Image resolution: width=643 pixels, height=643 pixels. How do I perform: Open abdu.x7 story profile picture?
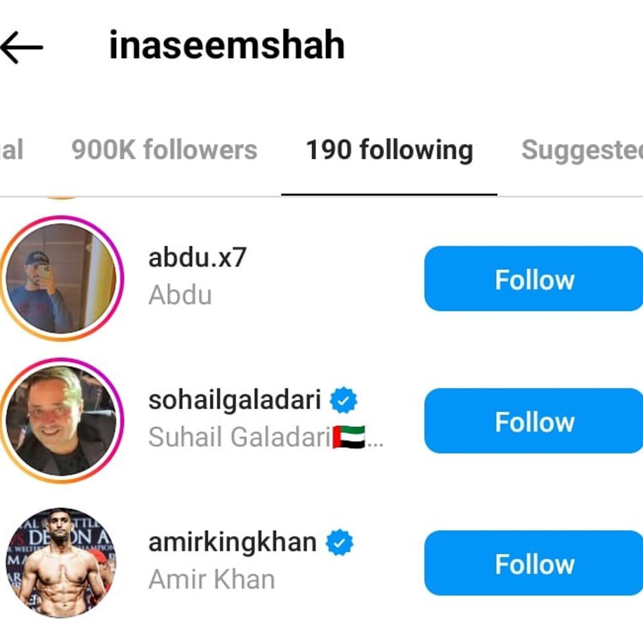pos(61,278)
